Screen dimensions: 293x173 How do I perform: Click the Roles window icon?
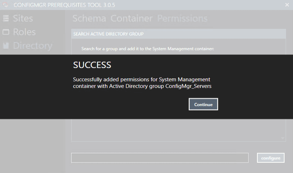point(6,32)
